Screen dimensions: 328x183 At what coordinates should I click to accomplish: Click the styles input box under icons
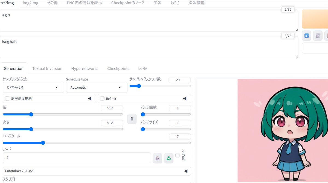point(315,48)
